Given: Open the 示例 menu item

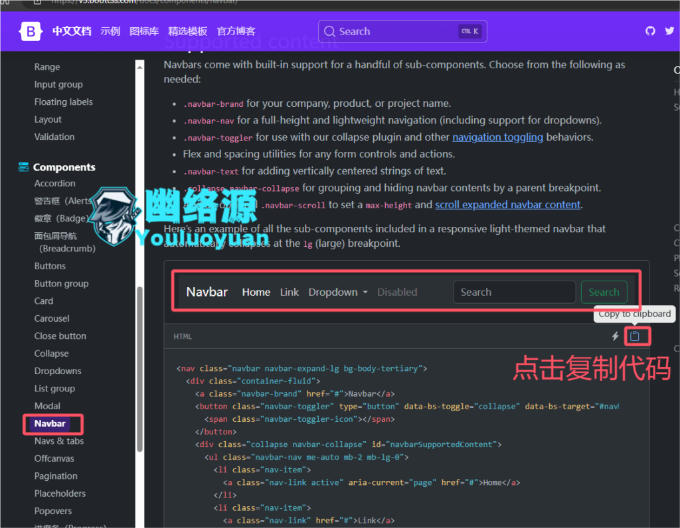Looking at the screenshot, I should pos(110,31).
